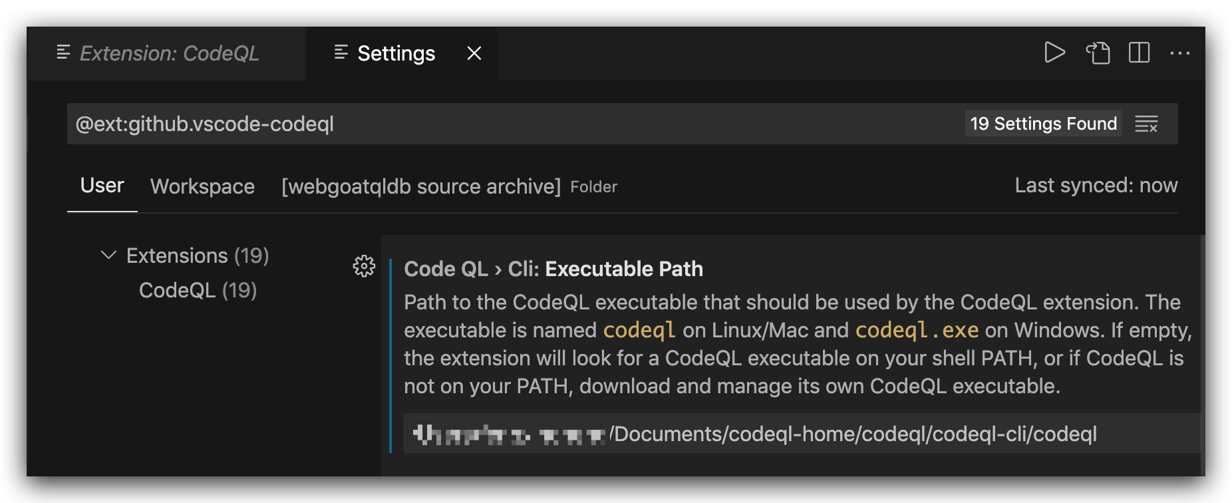Open the gear icon beside Executable Path setting
The height and width of the screenshot is (503, 1232).
tap(363, 267)
